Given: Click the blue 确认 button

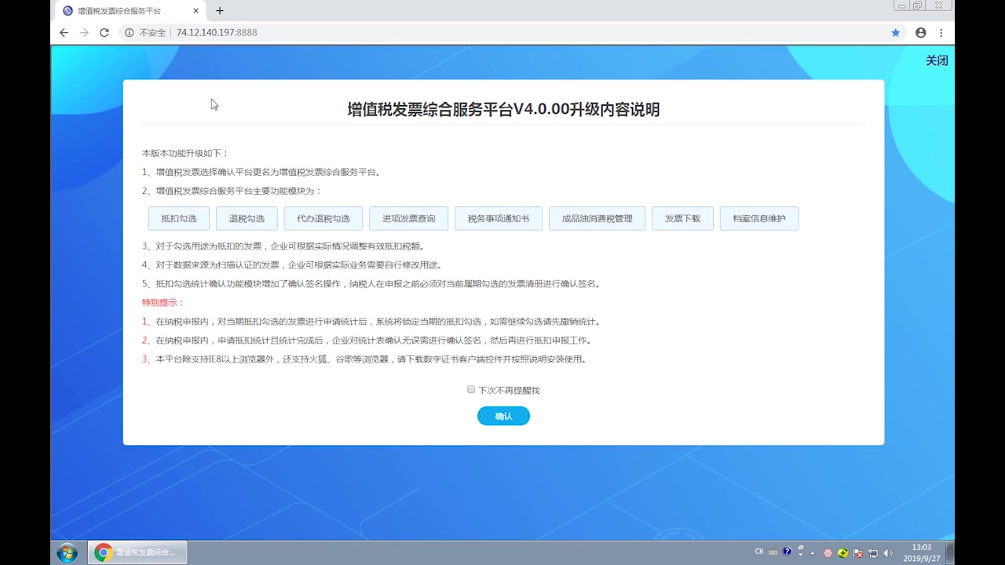Looking at the screenshot, I should (x=503, y=416).
